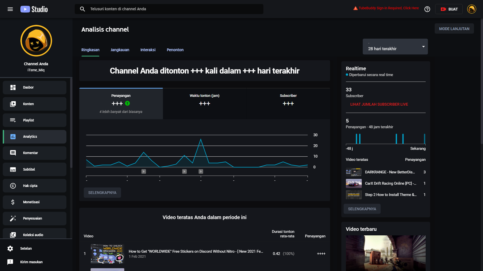Viewport: 483px width, 271px height.
Task: Switch to the Ringkasan tab
Action: click(90, 50)
